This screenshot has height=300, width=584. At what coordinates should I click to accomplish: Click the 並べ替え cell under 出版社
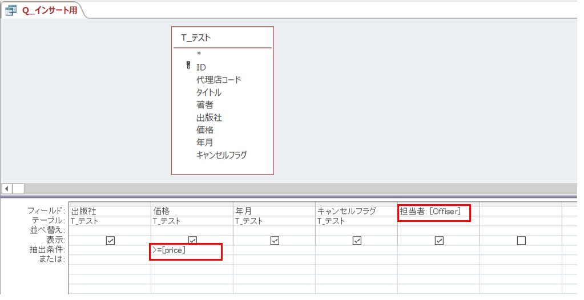(x=110, y=231)
